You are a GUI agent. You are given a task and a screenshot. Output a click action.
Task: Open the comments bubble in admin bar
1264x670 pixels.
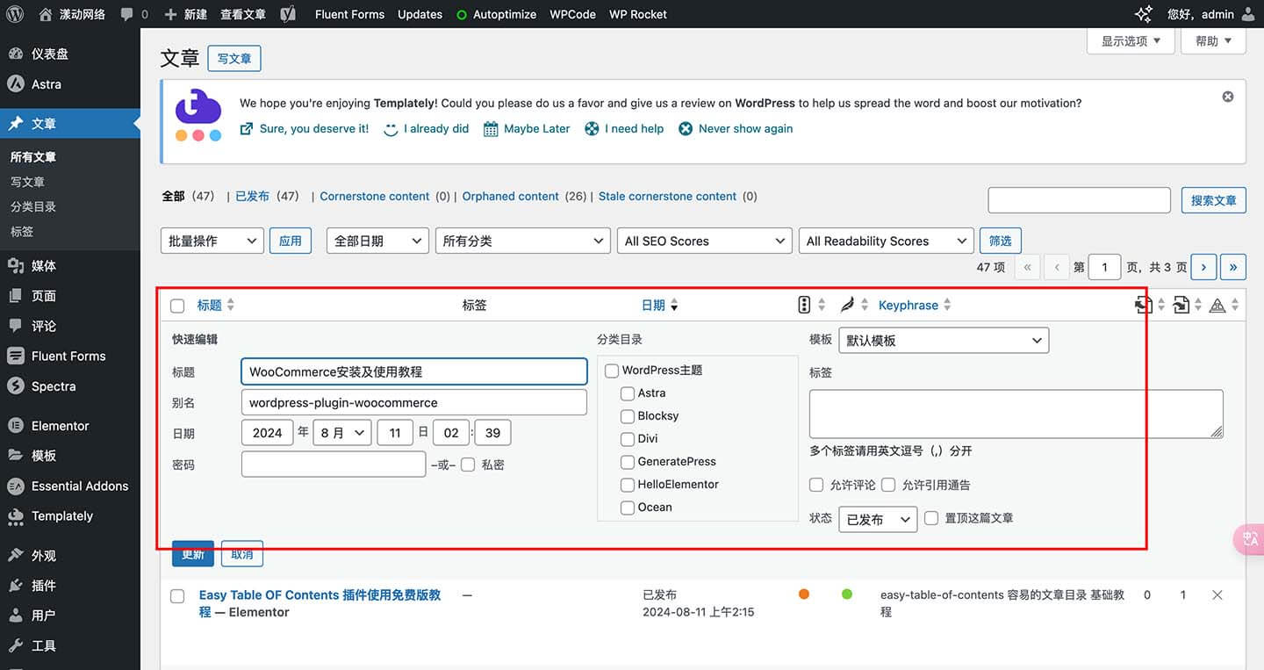click(127, 14)
